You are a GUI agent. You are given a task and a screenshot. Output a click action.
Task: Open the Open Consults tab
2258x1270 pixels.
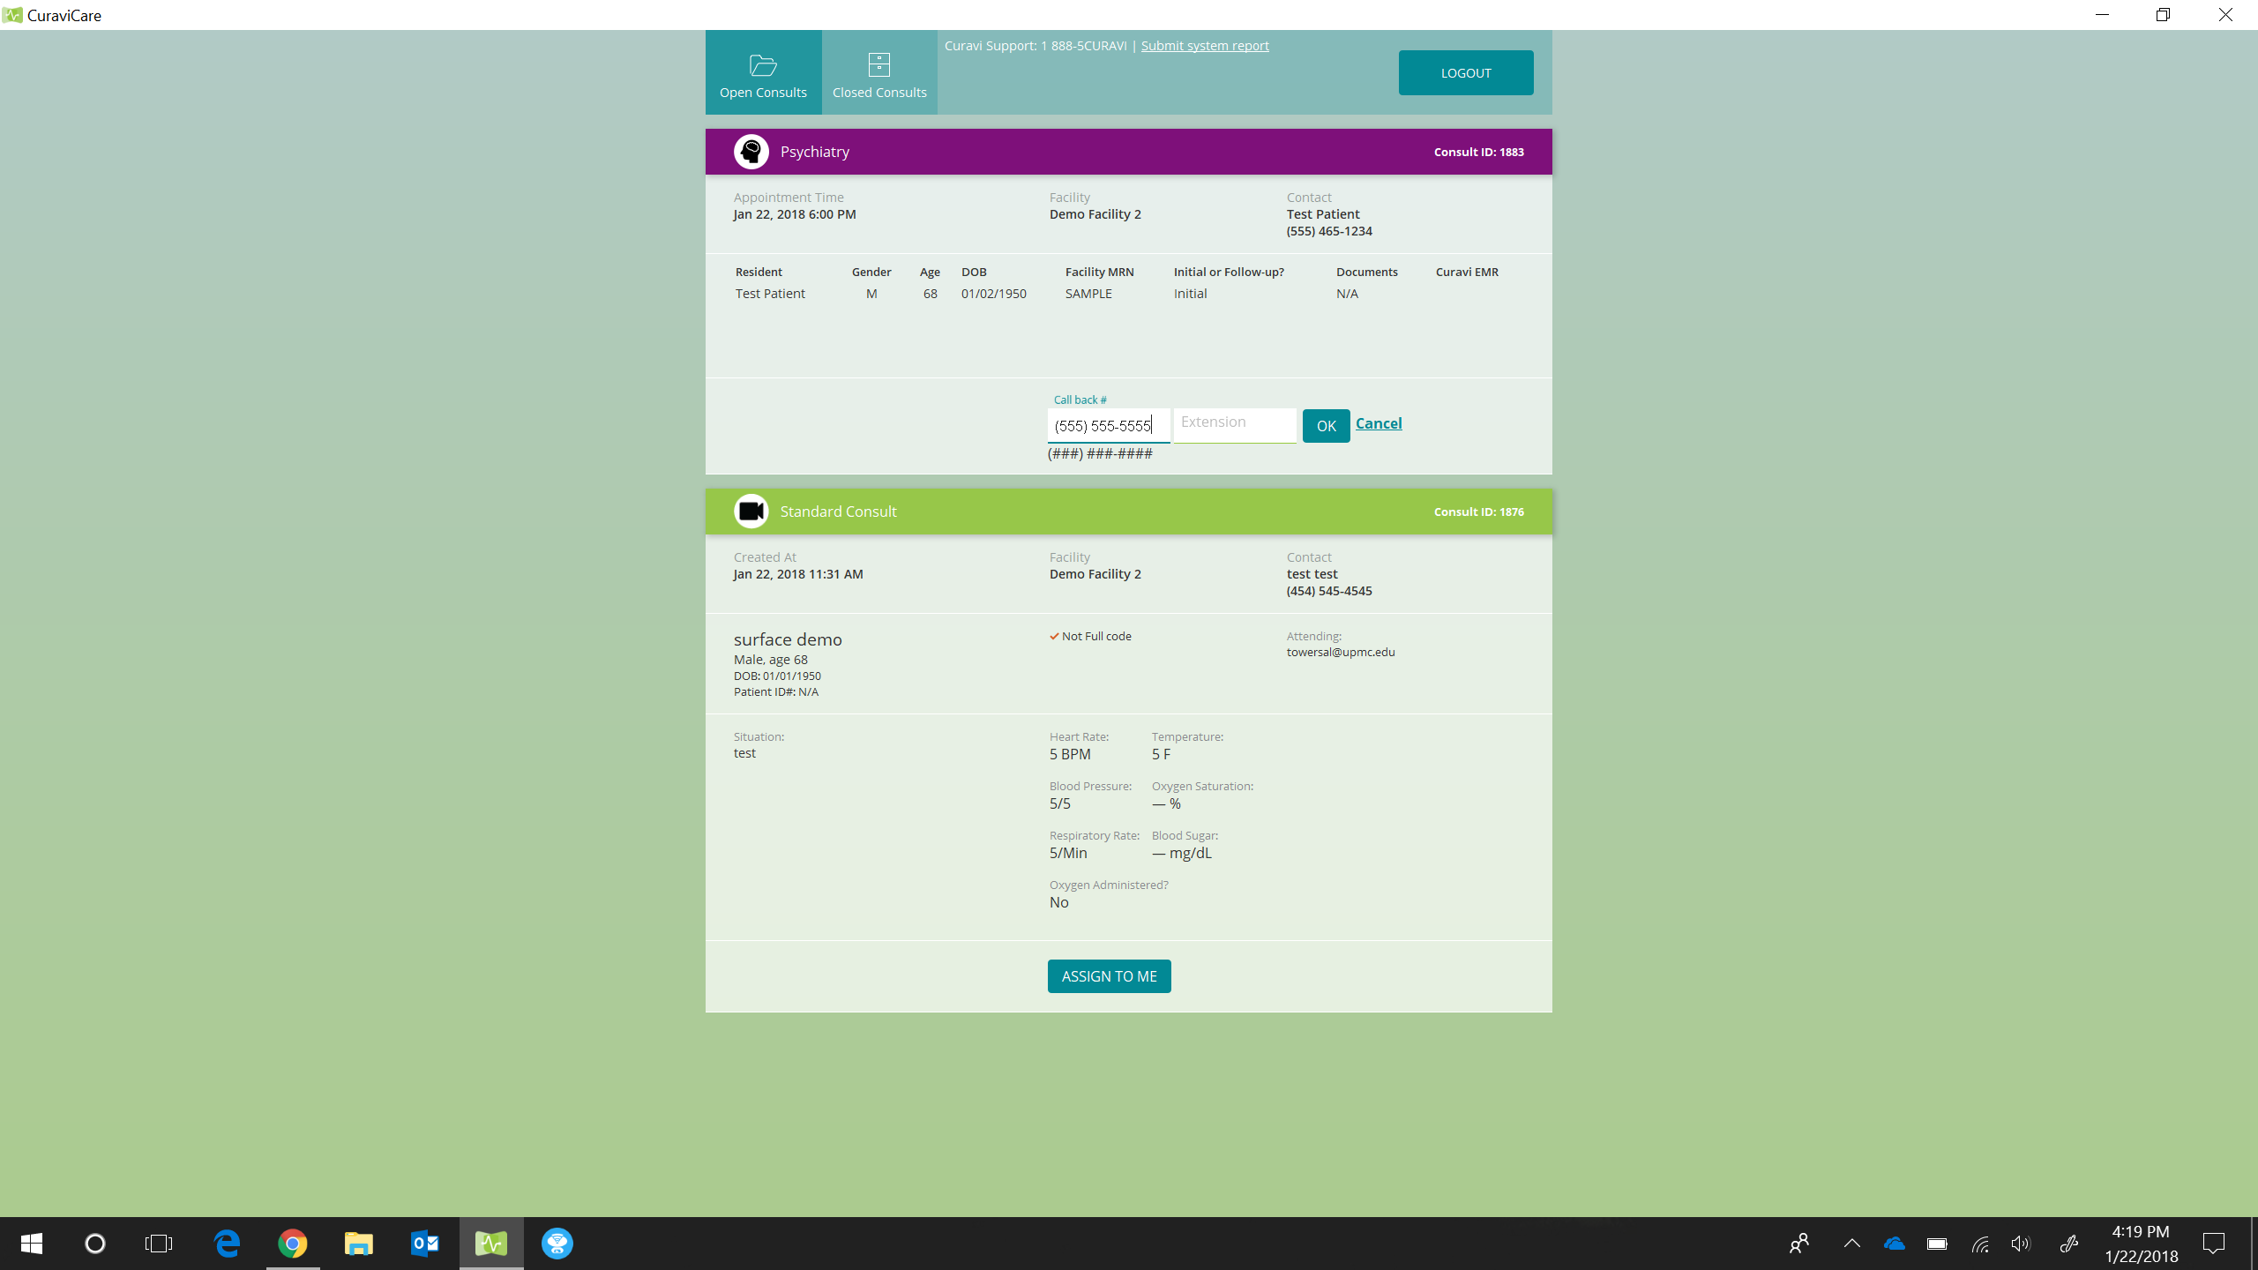763,73
